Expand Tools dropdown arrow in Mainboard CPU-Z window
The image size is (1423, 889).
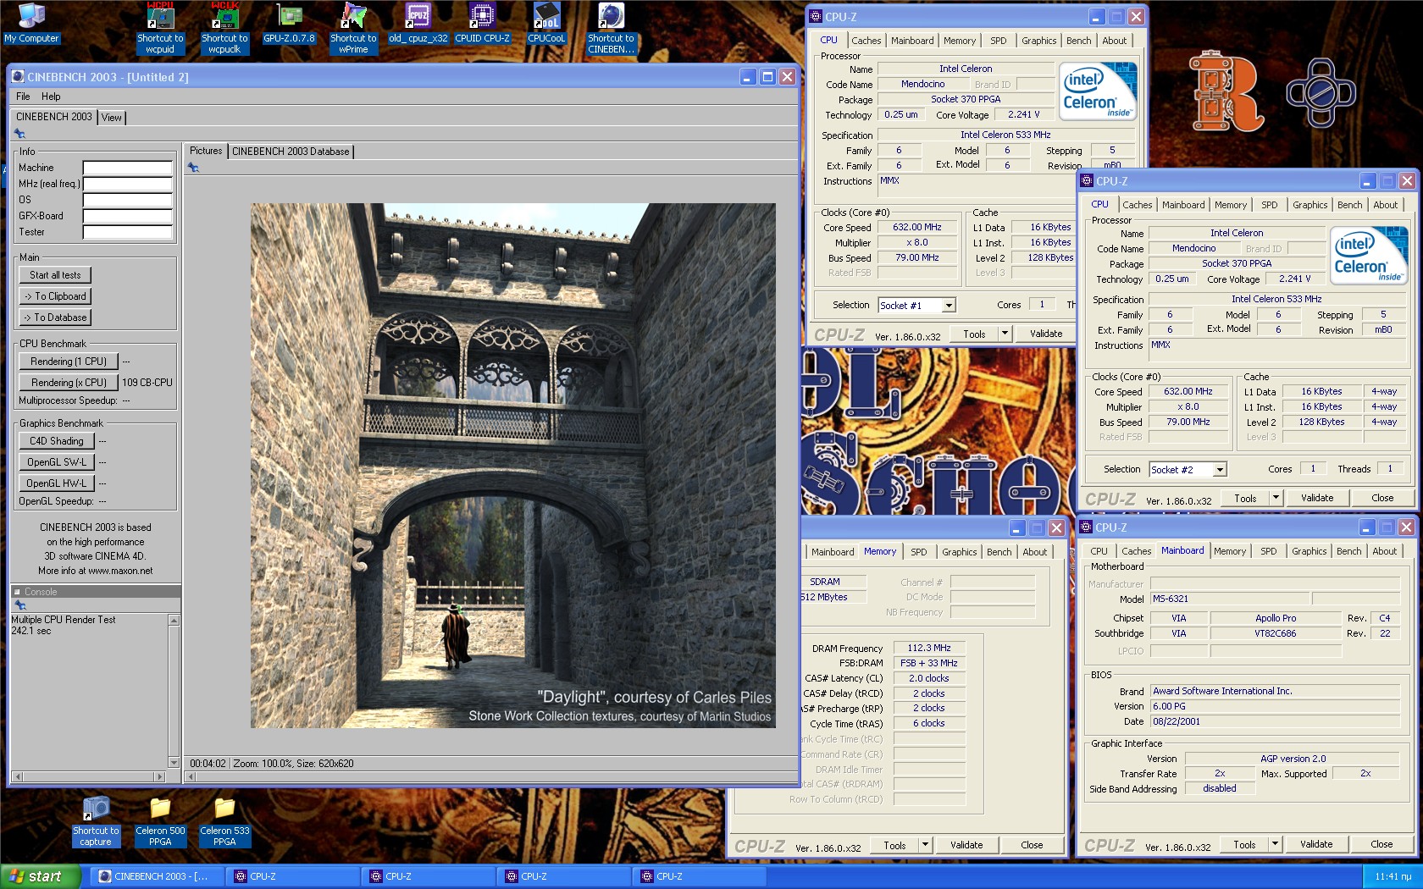(1276, 844)
